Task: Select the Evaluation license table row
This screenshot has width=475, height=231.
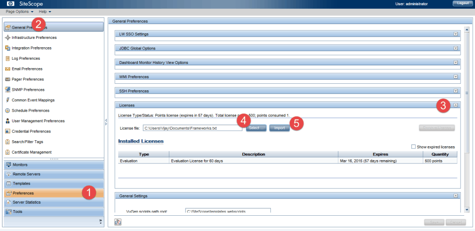Action: pyautogui.click(x=288, y=161)
